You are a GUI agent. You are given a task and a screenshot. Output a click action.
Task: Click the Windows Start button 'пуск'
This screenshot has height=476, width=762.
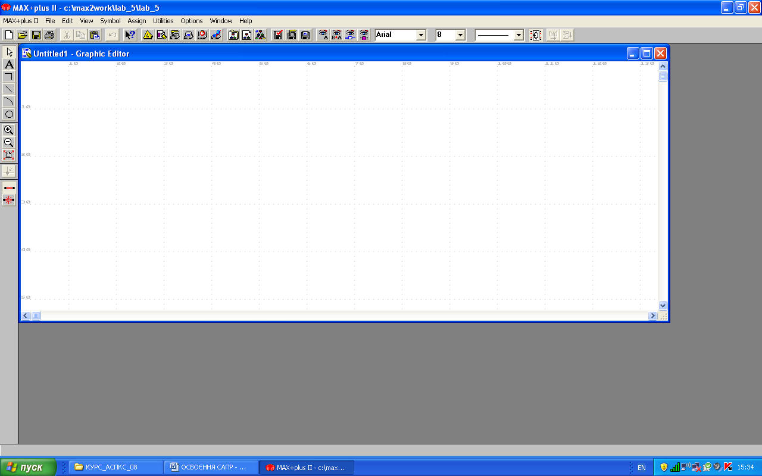point(29,467)
